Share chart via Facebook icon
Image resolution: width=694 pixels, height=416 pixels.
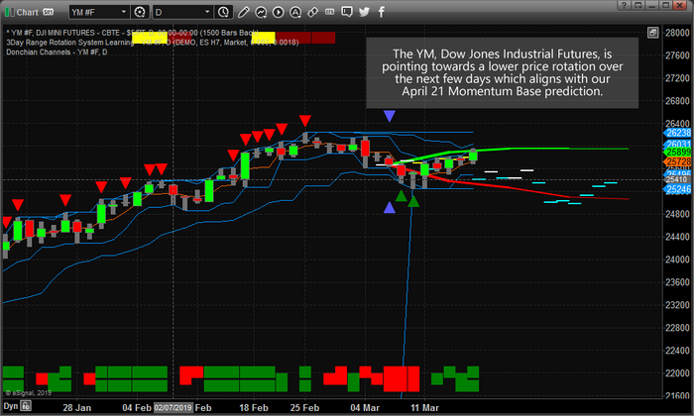(x=381, y=12)
